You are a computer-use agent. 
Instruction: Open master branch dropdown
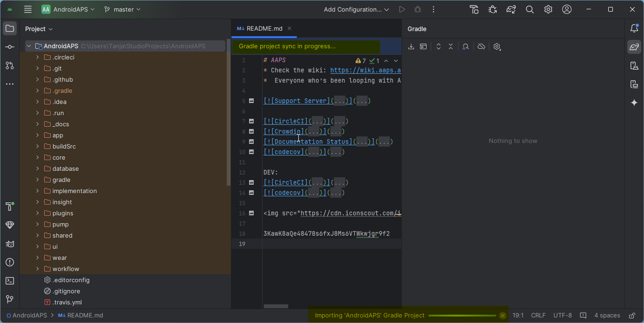122,9
